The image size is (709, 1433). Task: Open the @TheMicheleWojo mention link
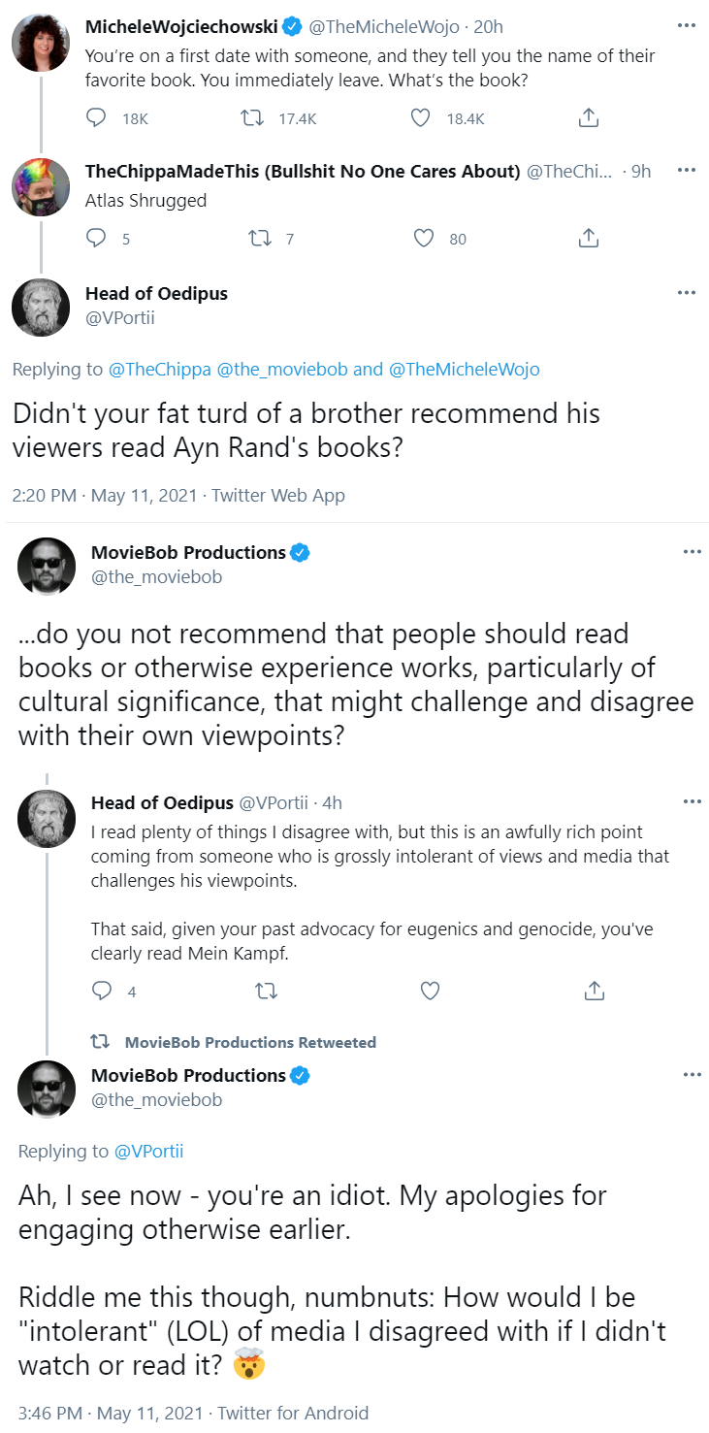pos(465,369)
